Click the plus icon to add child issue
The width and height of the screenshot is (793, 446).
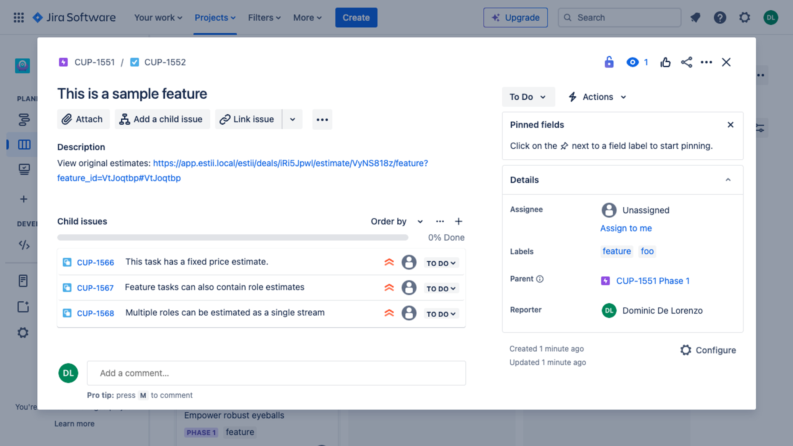[x=458, y=221]
